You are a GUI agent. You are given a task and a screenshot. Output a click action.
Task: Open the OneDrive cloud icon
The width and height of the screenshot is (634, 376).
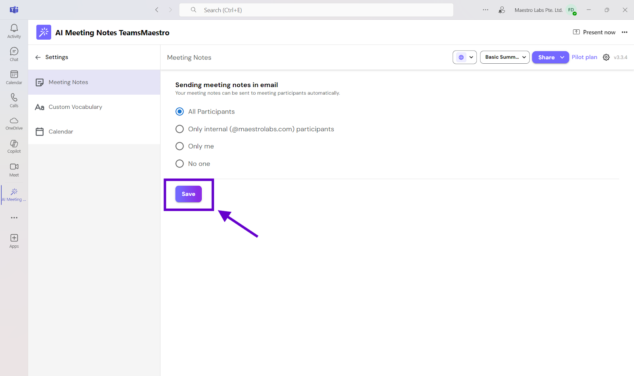(14, 123)
